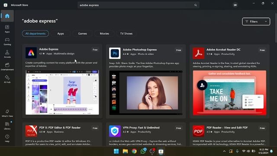Go to the Gaming section in the sidebar
Screen dimensions: 277x156
[x=7, y=42]
